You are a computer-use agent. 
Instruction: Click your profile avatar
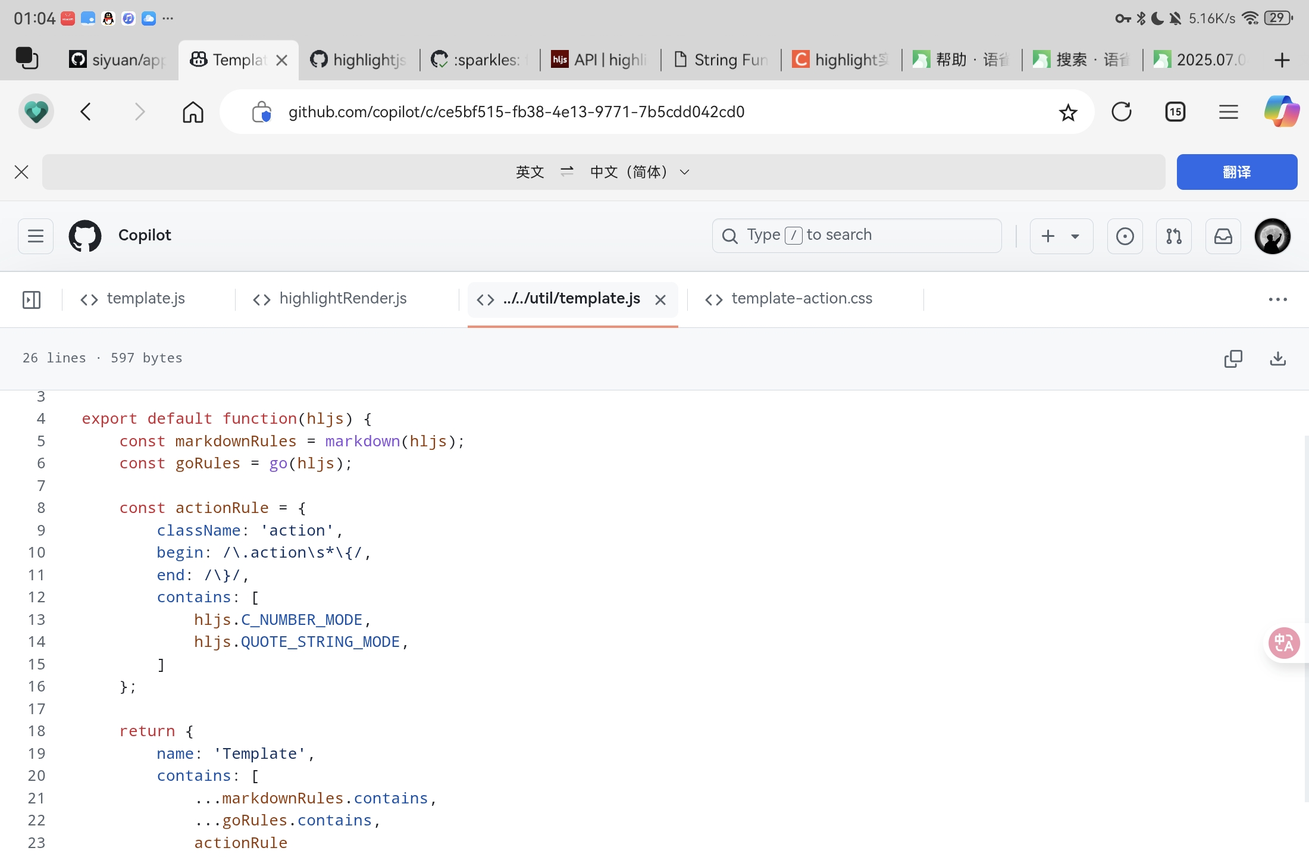point(1273,236)
